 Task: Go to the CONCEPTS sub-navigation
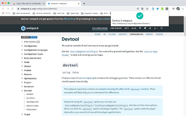click(123, 34)
